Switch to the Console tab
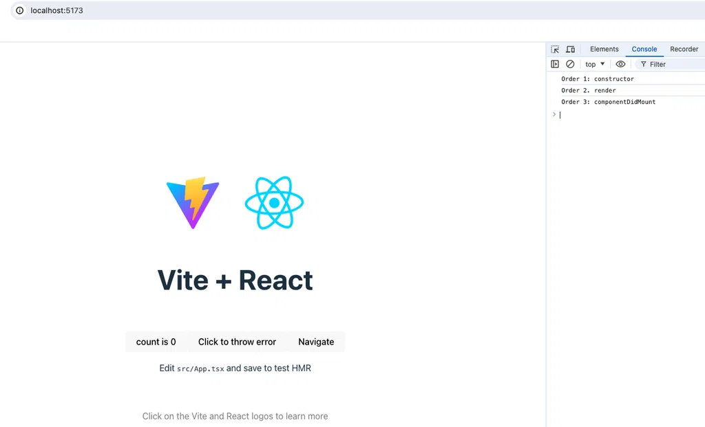 (x=644, y=50)
